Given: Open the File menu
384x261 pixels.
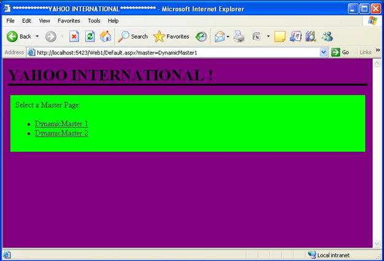Looking at the screenshot, I should point(10,21).
